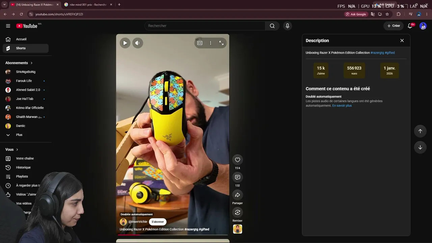Play the paused Short
Screen dimensions: 432x243
[x=125, y=43]
